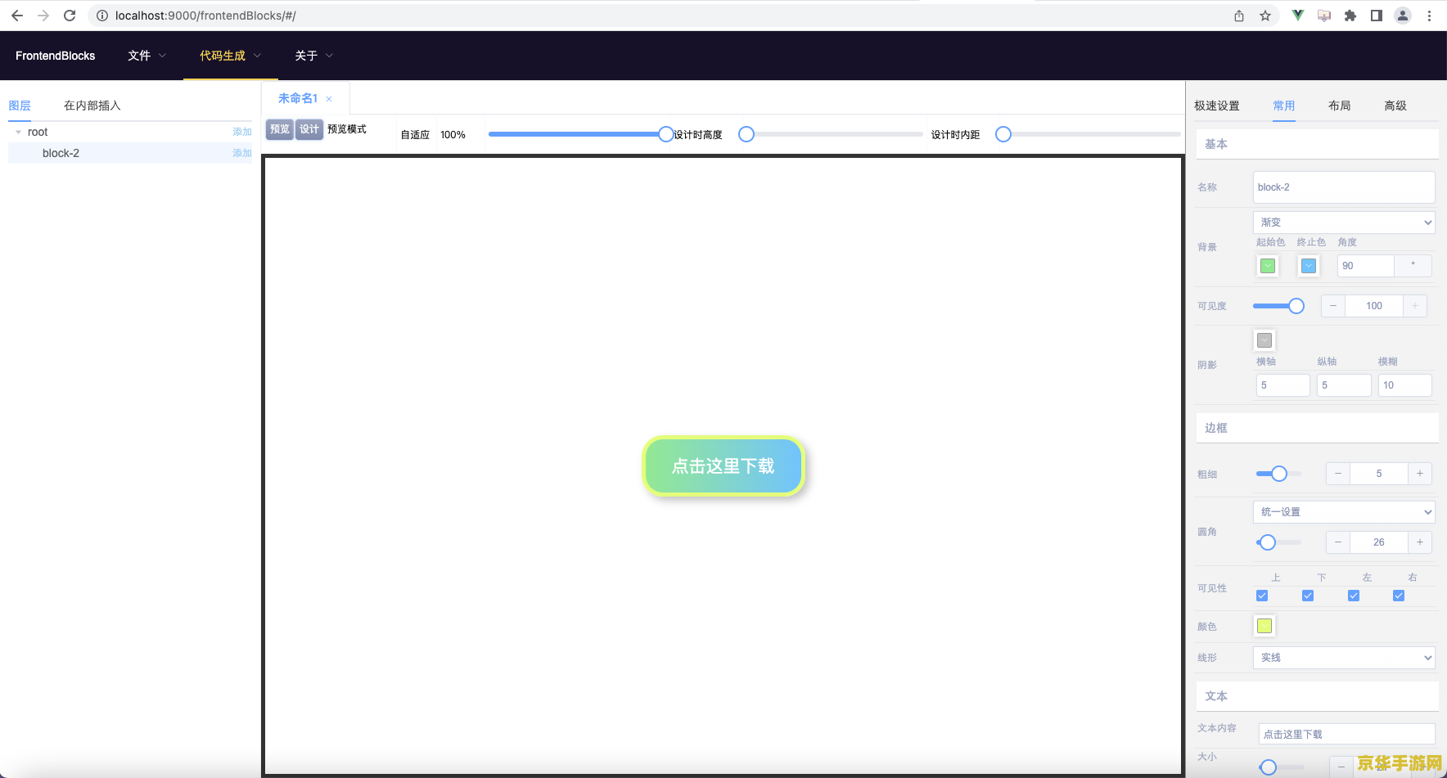This screenshot has width=1447, height=778.
Task: Open the 渐变 background type dropdown
Action: point(1344,223)
